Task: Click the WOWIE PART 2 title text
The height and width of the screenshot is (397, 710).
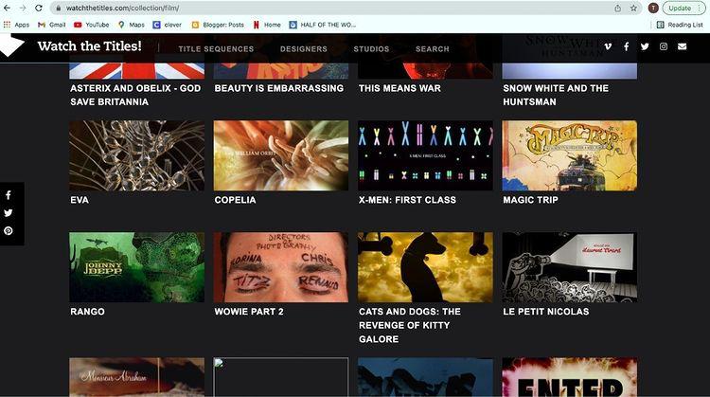Action: (x=249, y=312)
